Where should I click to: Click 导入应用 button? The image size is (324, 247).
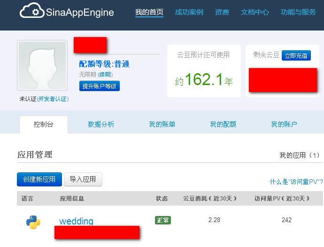click(83, 179)
